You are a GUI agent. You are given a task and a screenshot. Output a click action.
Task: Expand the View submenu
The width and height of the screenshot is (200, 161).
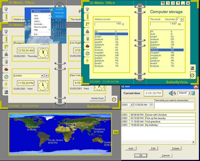point(41,16)
